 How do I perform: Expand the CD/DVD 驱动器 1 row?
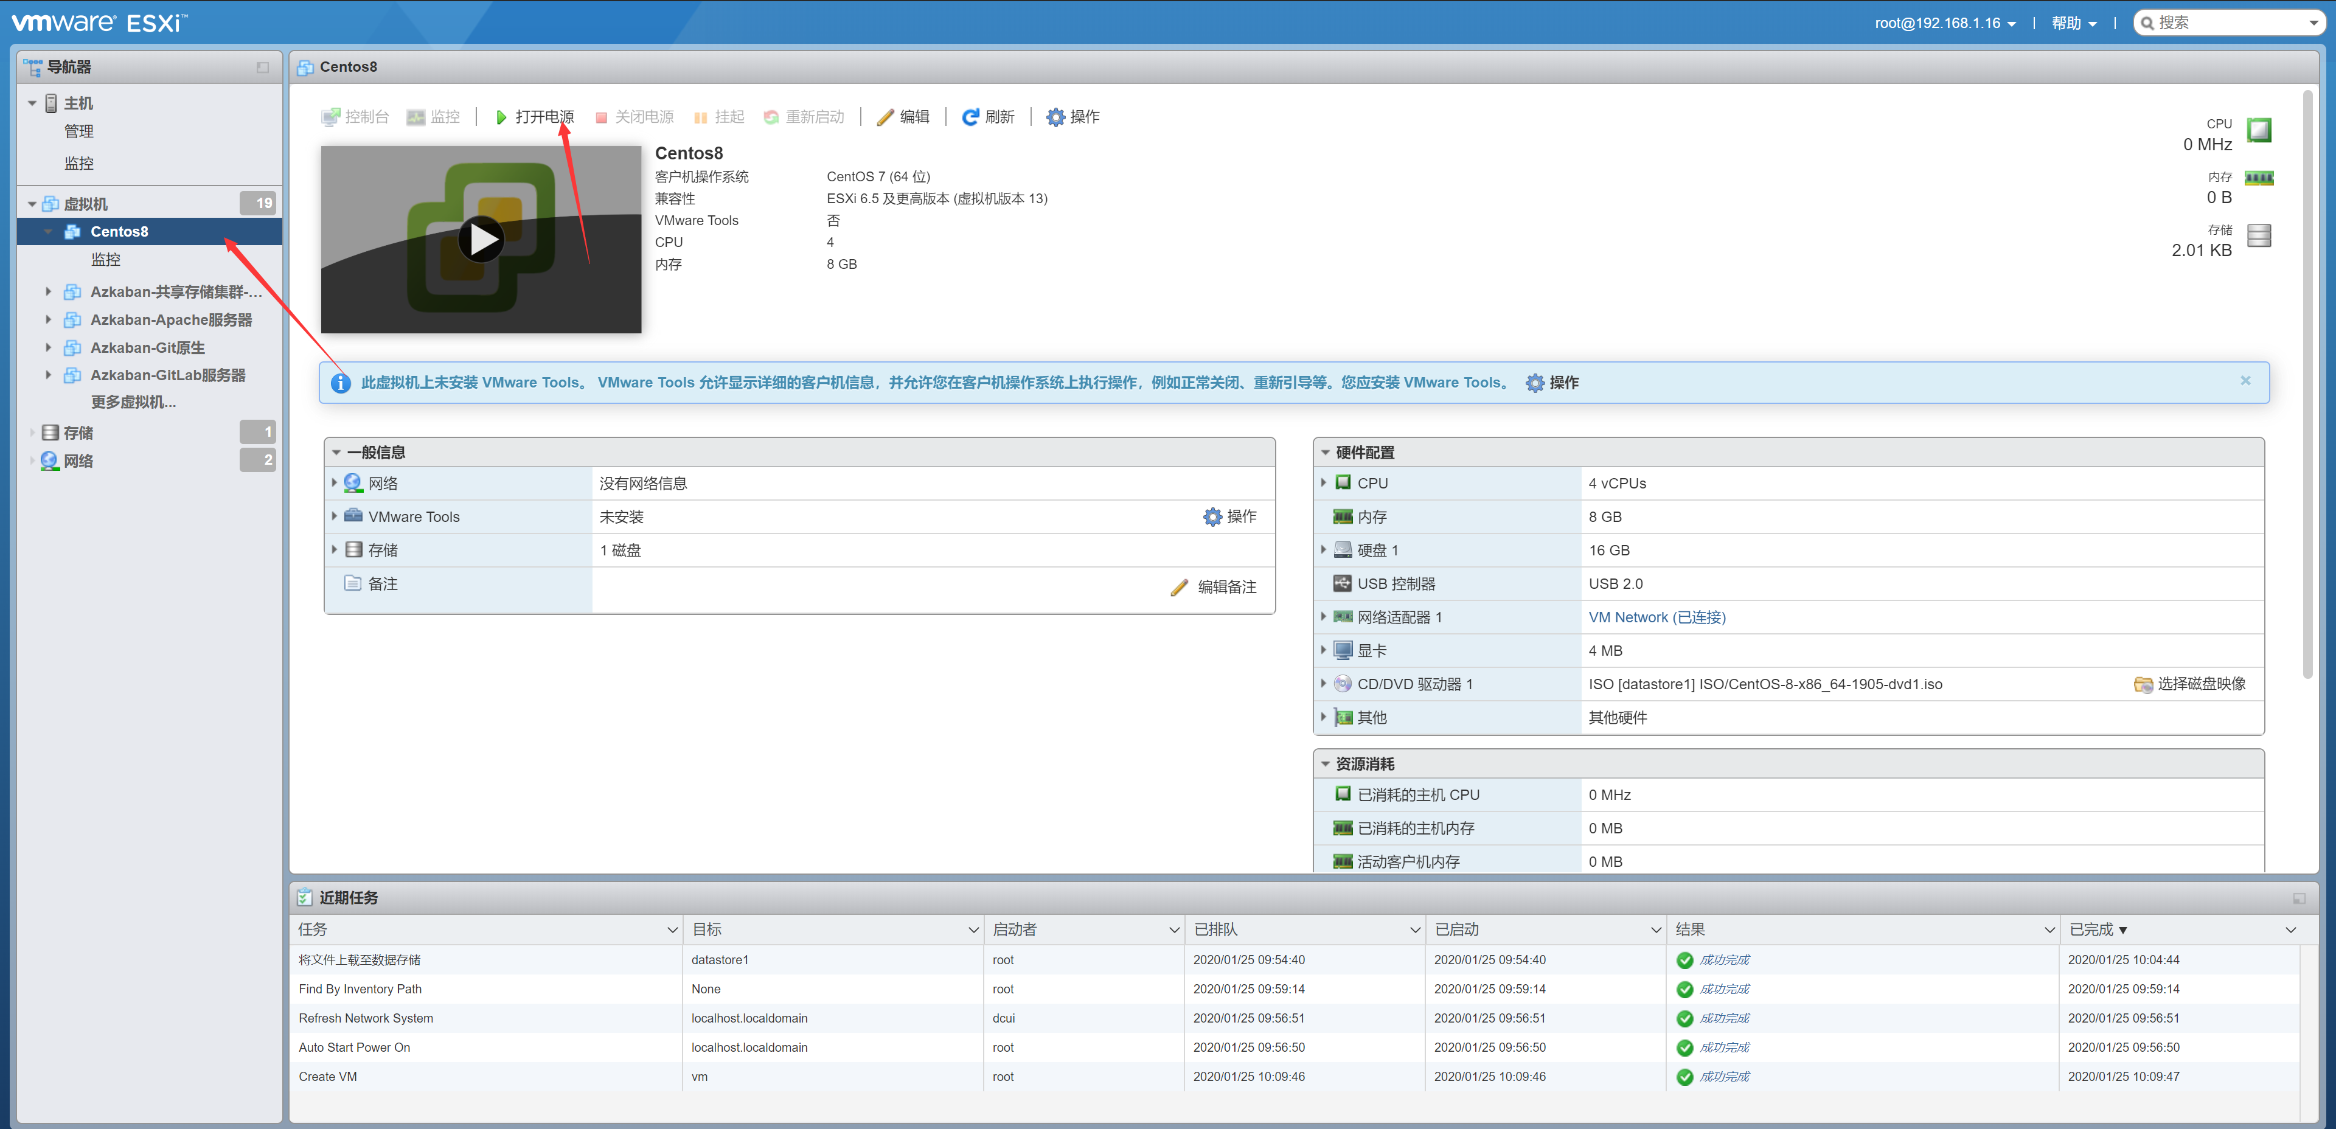click(1323, 684)
